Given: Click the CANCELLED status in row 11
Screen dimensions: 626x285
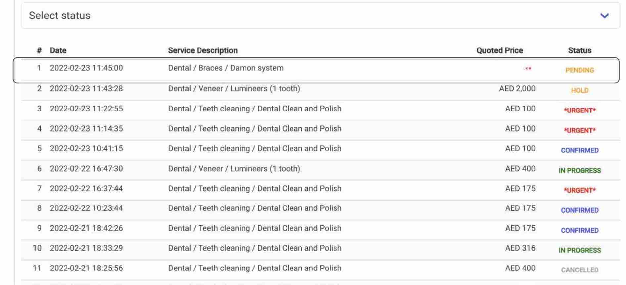Looking at the screenshot, I should [x=580, y=270].
